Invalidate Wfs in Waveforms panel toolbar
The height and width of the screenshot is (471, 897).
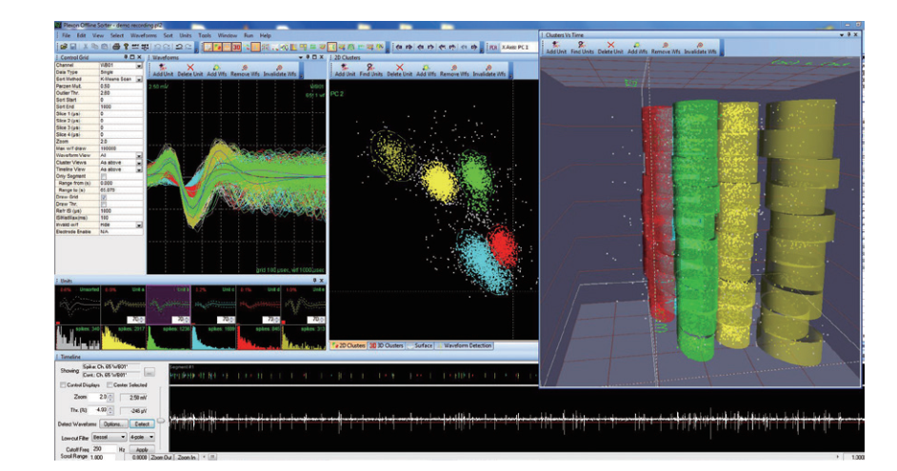279,70
